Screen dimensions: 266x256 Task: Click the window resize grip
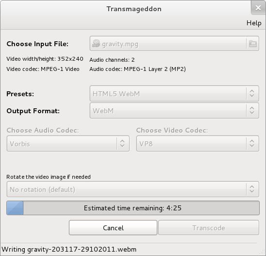coord(263,253)
